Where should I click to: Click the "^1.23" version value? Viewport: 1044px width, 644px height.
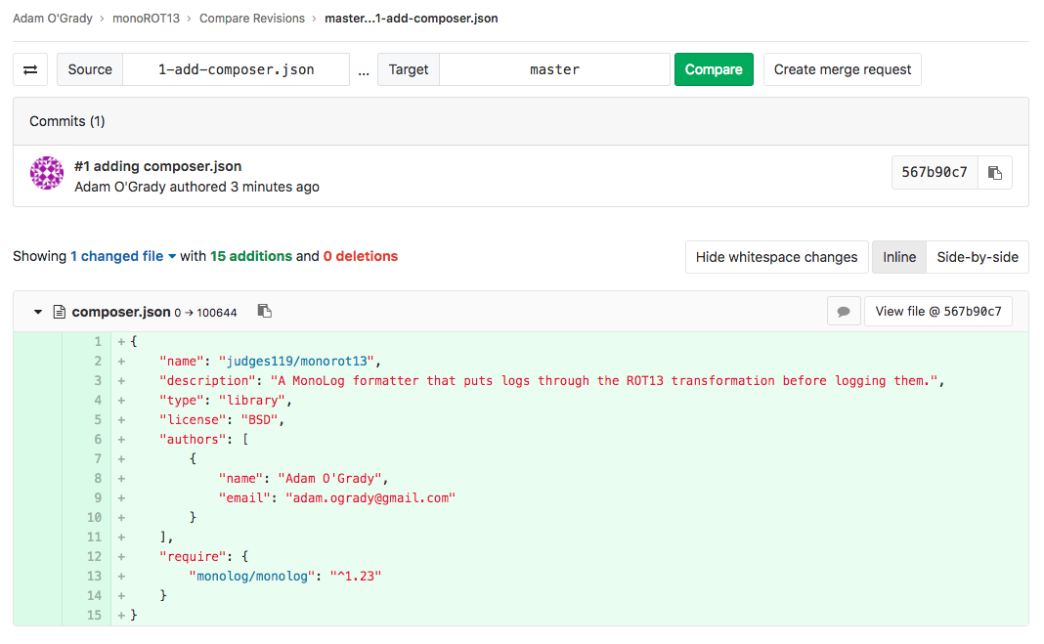click(356, 577)
